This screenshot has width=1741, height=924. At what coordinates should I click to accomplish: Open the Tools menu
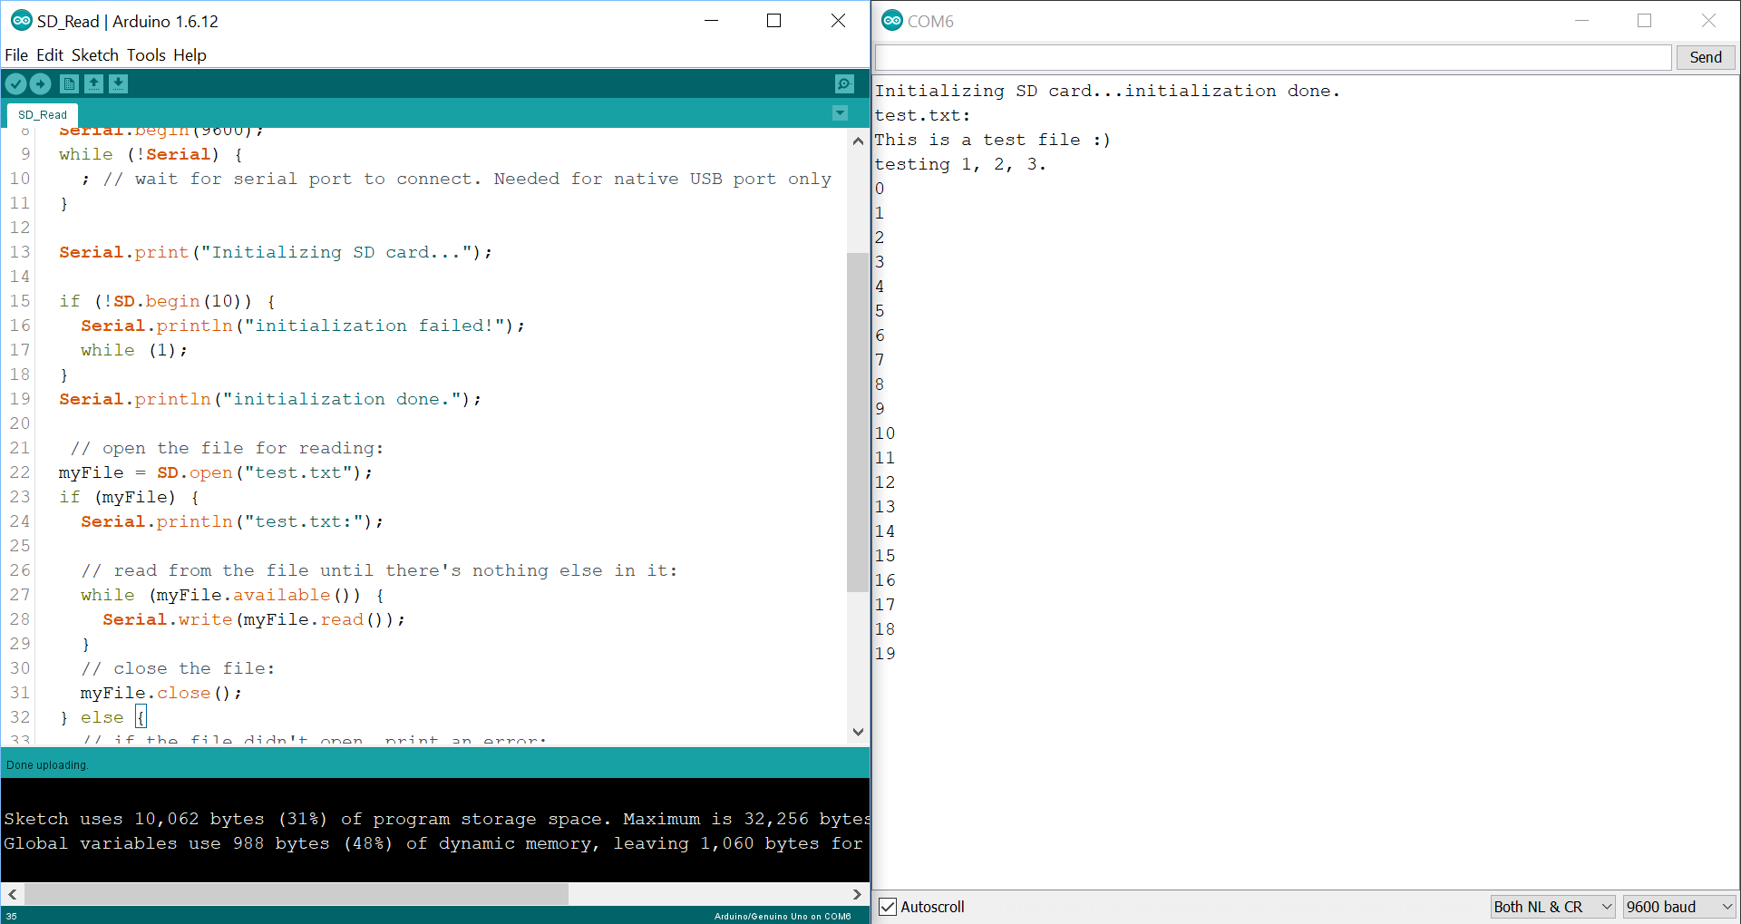(146, 55)
